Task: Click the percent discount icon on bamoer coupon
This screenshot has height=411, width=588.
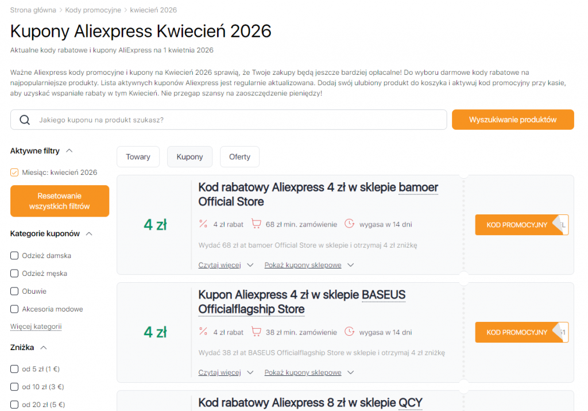Action: (203, 225)
